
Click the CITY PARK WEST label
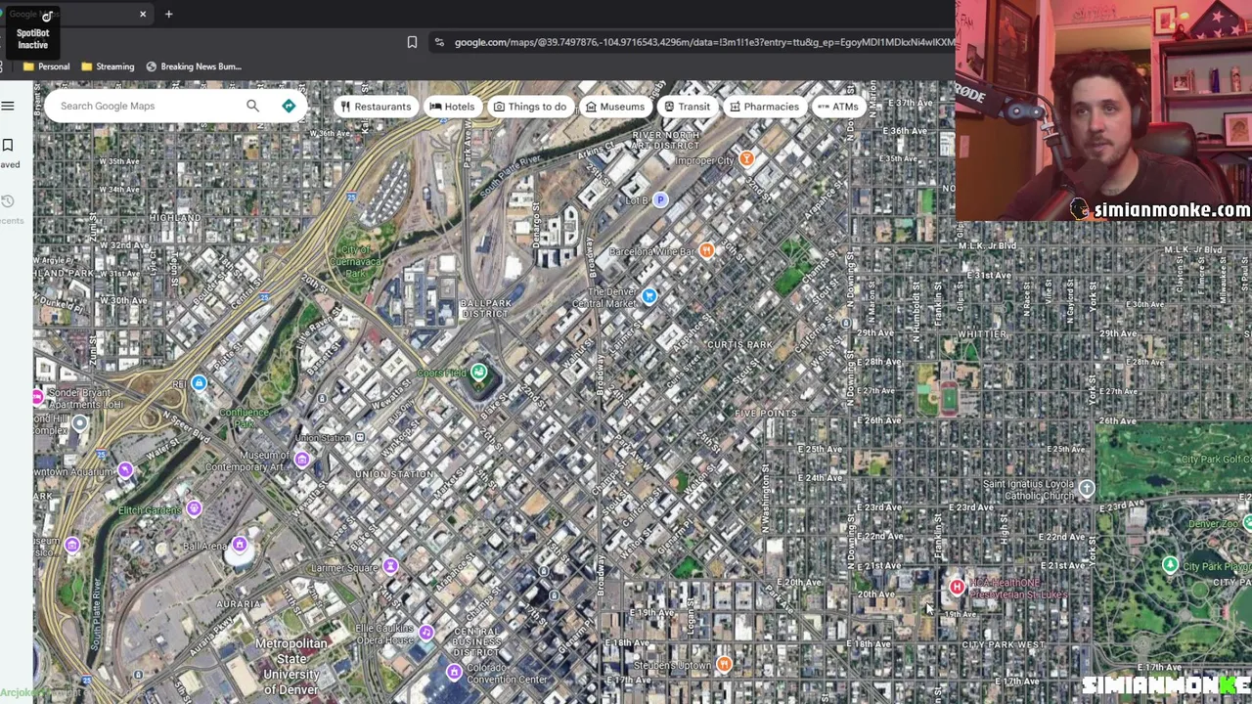tap(1004, 645)
